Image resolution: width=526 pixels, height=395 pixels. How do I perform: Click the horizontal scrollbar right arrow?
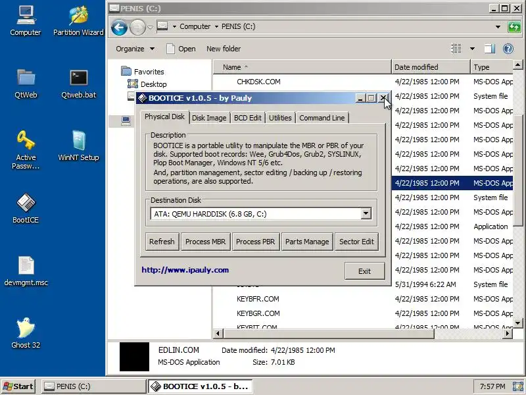pos(508,334)
